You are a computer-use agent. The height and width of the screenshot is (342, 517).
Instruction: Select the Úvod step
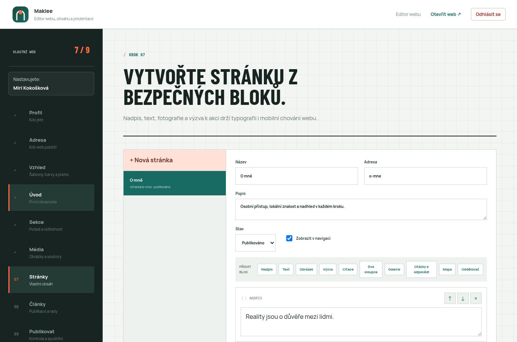pos(51,198)
